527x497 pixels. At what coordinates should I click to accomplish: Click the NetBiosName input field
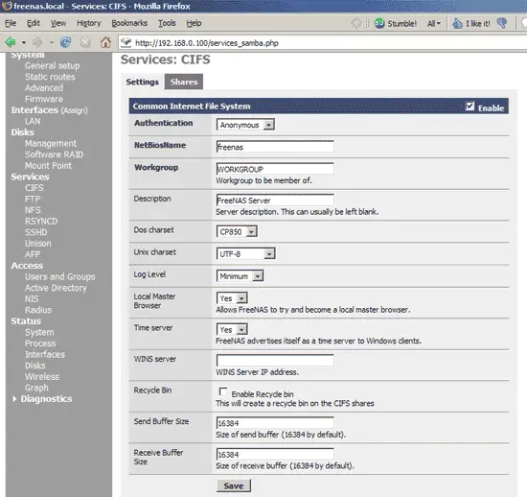(275, 147)
